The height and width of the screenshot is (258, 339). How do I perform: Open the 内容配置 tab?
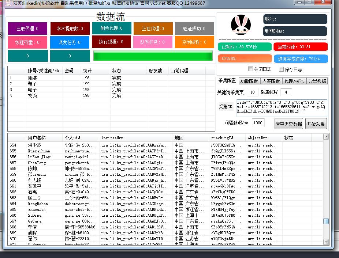pos(271,81)
